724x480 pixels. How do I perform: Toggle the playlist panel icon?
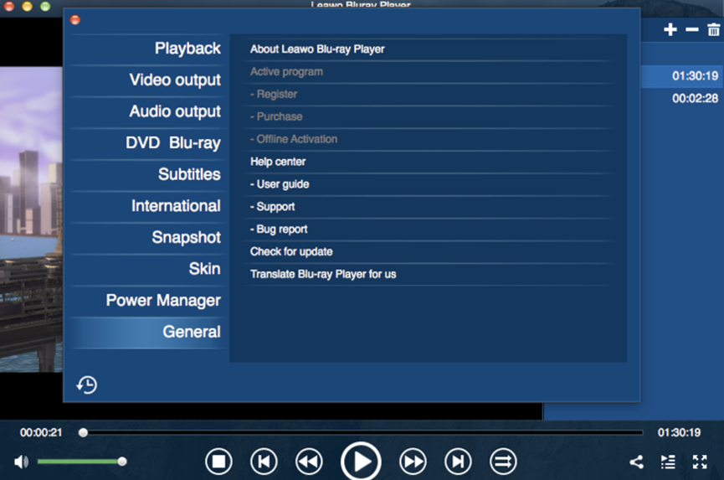click(x=668, y=462)
